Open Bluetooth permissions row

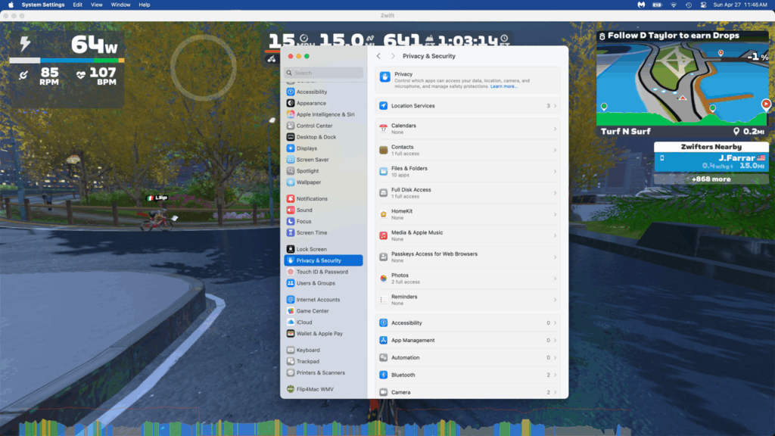[x=468, y=375]
